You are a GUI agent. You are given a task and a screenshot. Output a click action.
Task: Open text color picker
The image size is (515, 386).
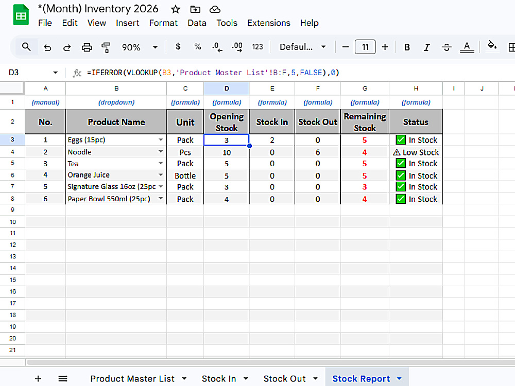point(467,47)
